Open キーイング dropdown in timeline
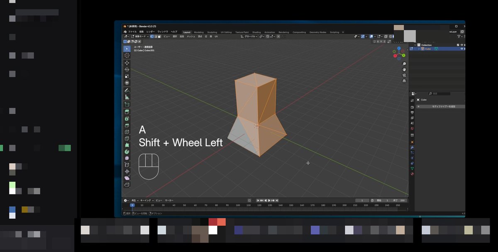Image resolution: width=498 pixels, height=252 pixels. pos(146,200)
